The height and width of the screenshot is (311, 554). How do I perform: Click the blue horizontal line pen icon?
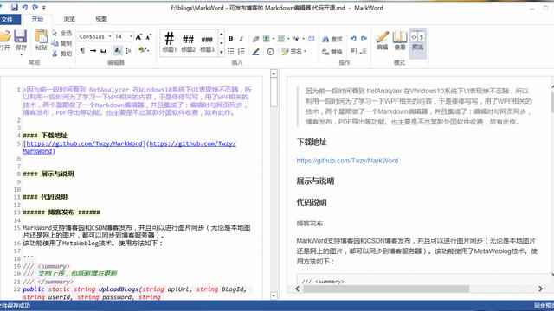tap(256, 52)
